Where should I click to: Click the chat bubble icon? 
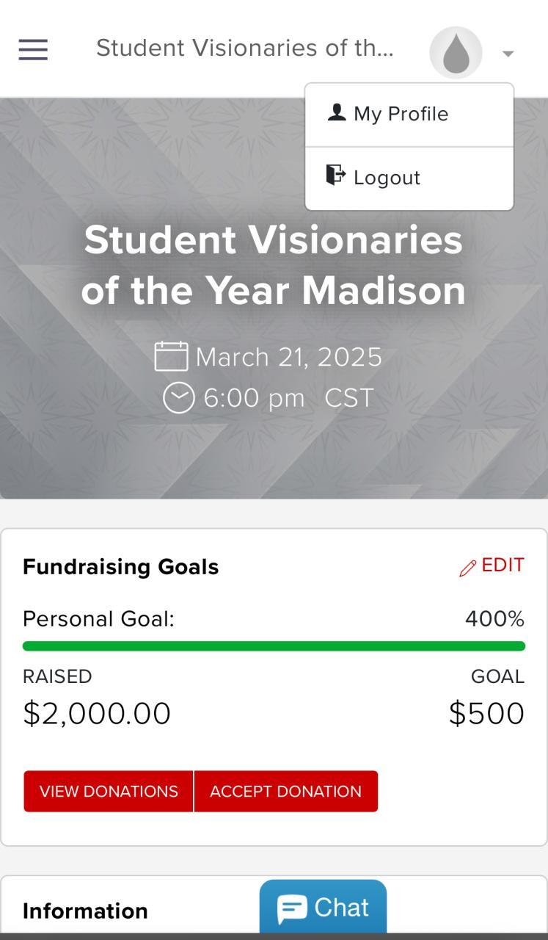[x=292, y=909]
